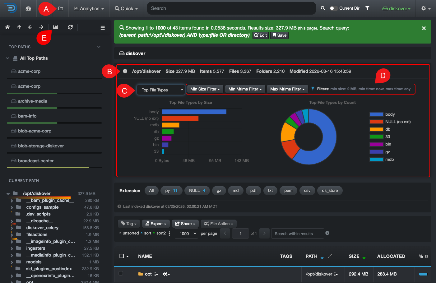The height and width of the screenshot is (283, 436).
Task: Select archive-media in top paths
Action: (33, 101)
